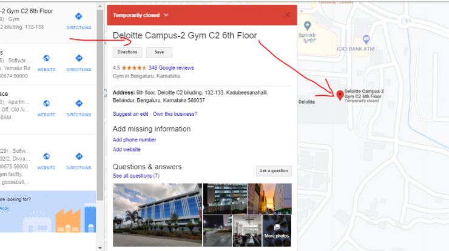Expand the Temporarily closed dropdown arrow
Viewport: 449px width, 251px height.
[x=166, y=15]
